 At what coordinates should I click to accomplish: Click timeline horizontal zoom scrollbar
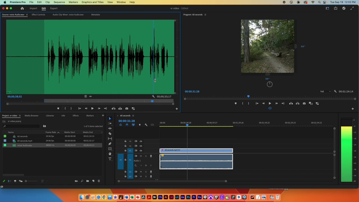(172, 181)
